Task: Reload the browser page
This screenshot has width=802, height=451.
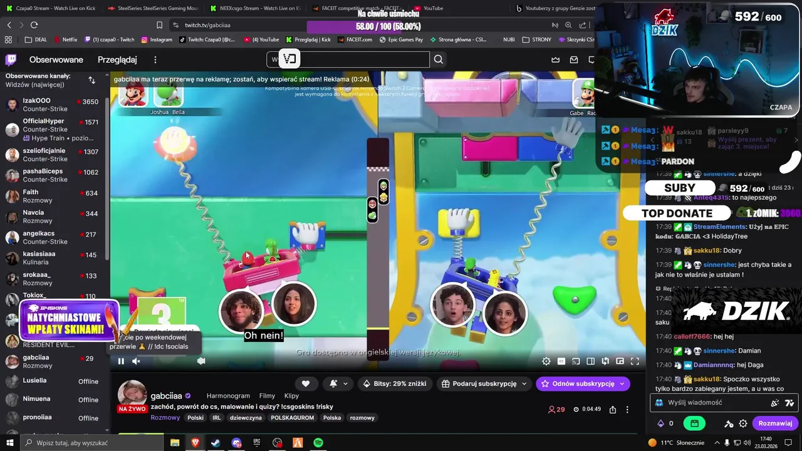Action: (x=34, y=25)
